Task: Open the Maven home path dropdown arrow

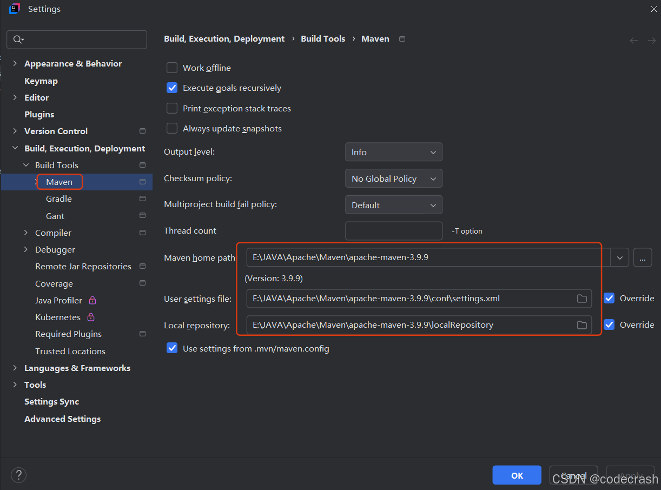Action: [x=620, y=257]
